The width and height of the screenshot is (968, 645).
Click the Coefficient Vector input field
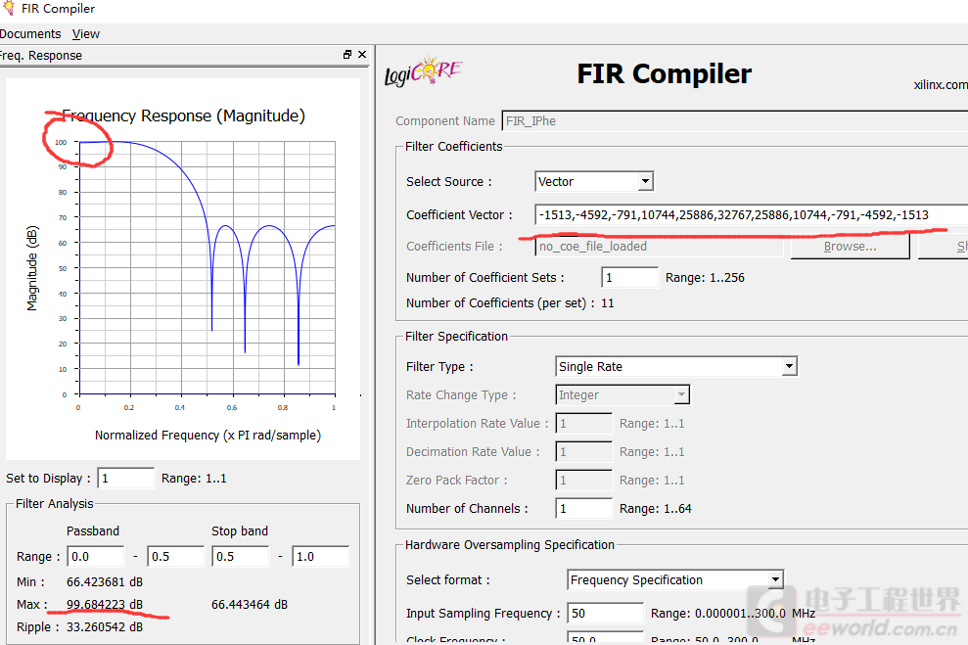coord(751,214)
